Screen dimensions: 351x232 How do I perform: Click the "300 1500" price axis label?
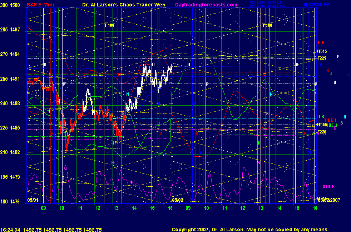[10, 5]
